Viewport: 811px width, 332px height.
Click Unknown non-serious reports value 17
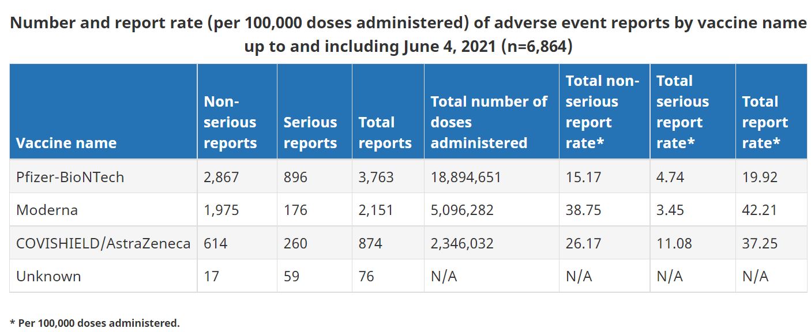tap(212, 276)
